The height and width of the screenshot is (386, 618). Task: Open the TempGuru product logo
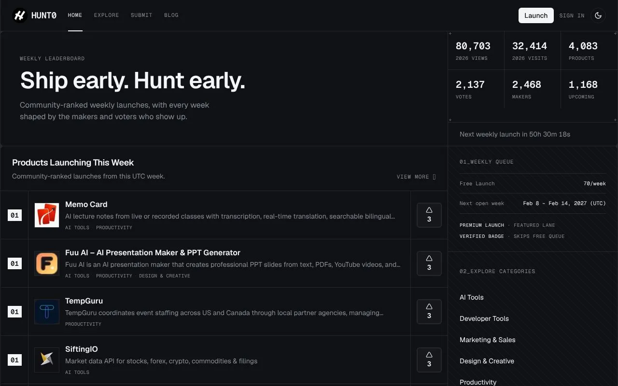coord(47,312)
